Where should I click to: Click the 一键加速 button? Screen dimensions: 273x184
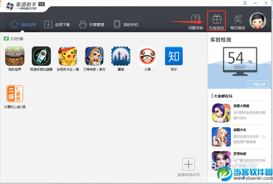point(258,84)
